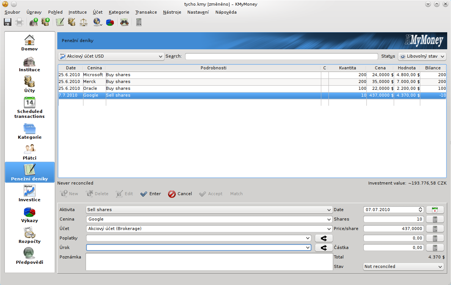Screen dimensions: 451x285
Task: Open Výkazy reports in sidebar
Action: click(x=30, y=214)
